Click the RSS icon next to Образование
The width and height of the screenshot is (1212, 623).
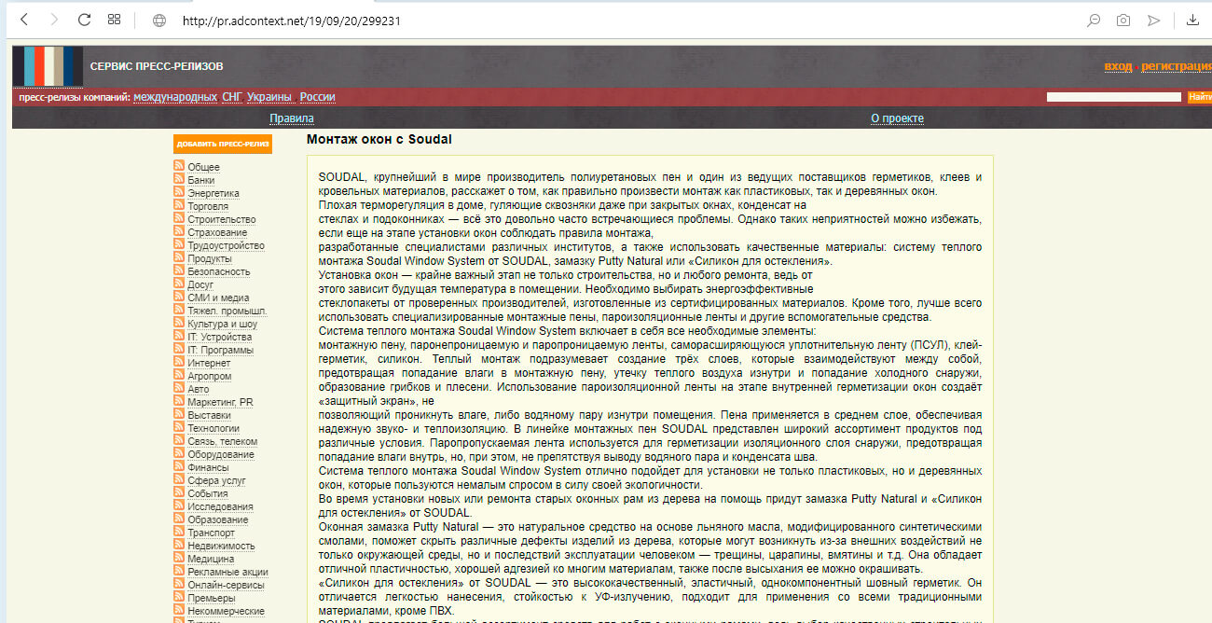point(179,519)
